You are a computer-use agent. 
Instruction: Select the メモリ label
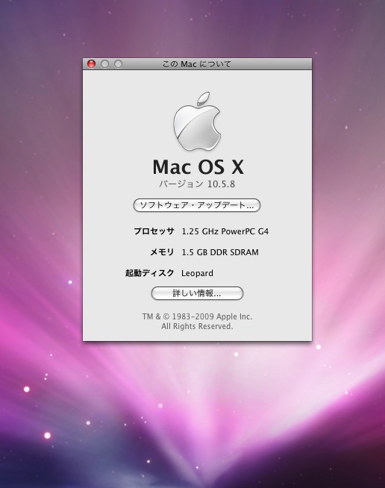click(x=162, y=252)
